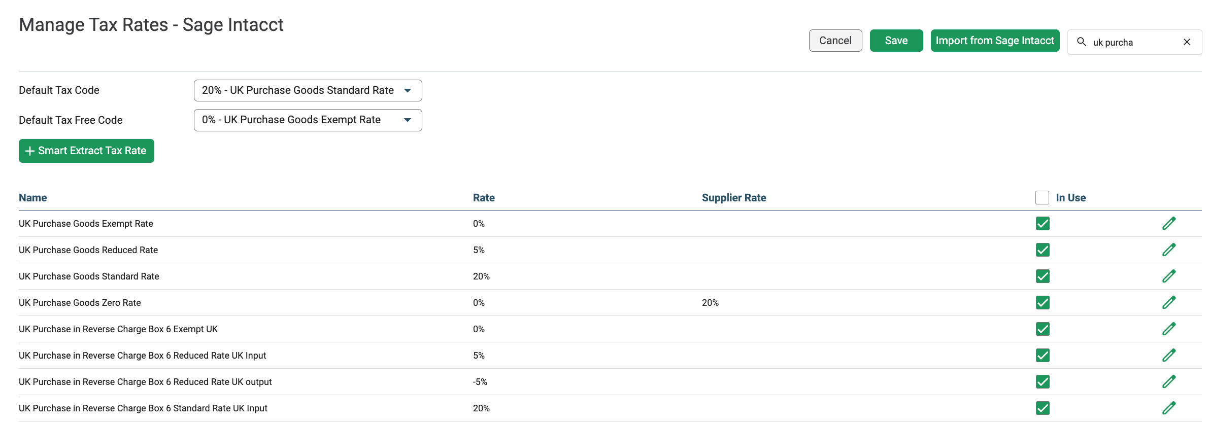Select 'Box 6 Standard Rate UK Input' name
This screenshot has height=422, width=1207.
[143, 408]
